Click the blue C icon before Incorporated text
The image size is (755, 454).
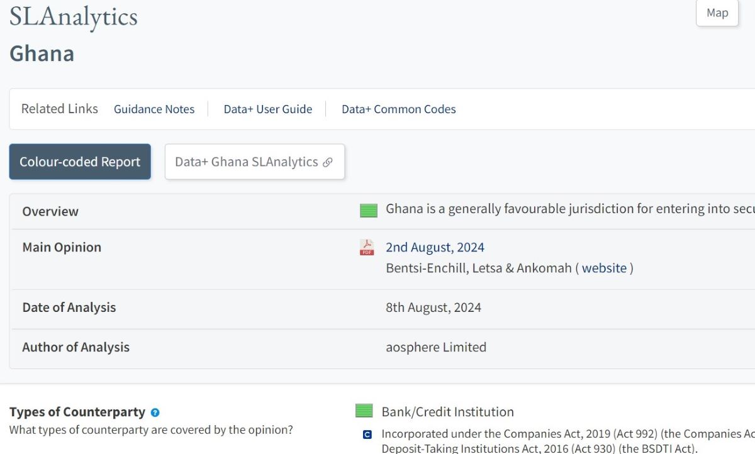(x=367, y=435)
